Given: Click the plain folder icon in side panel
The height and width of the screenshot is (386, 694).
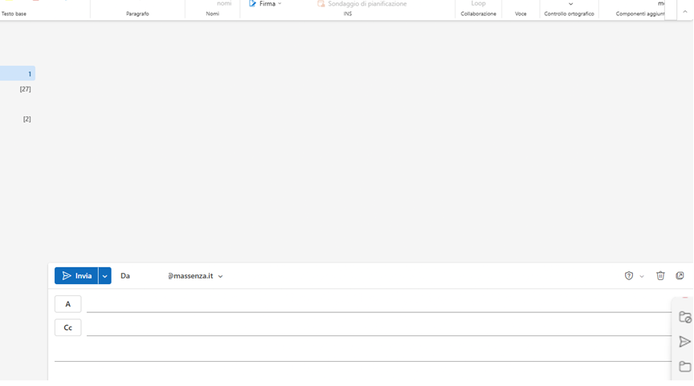Looking at the screenshot, I should (684, 367).
